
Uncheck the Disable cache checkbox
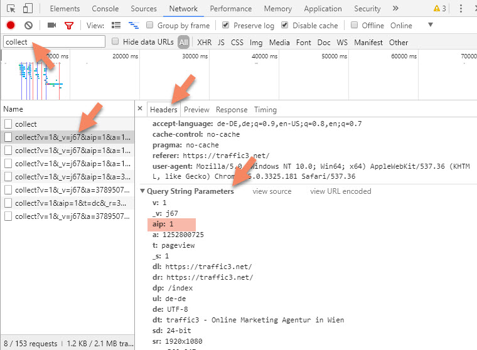285,25
